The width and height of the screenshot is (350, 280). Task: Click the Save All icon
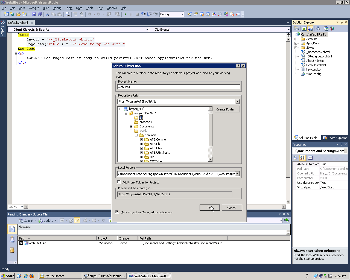point(40,14)
